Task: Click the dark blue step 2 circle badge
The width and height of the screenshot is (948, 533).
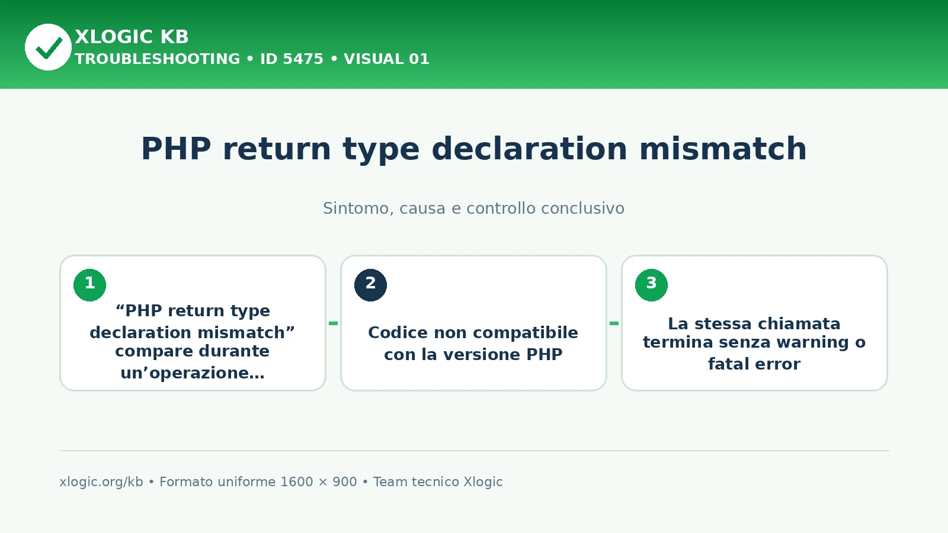Action: [370, 285]
